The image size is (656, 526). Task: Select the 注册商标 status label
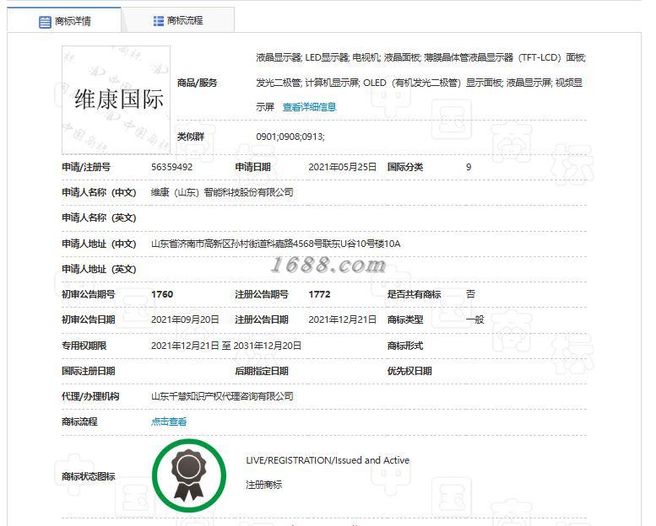coord(263,485)
